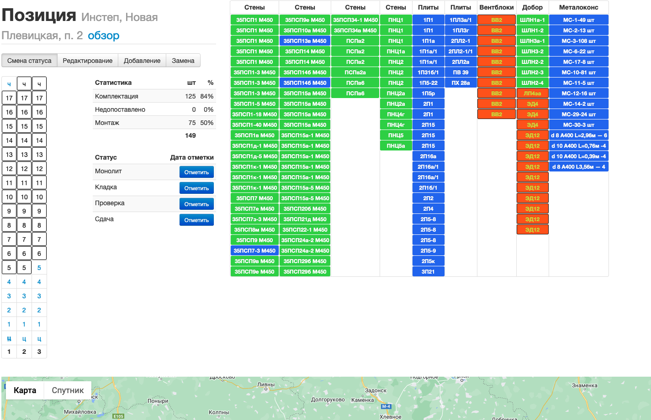Click the blue 35ПСП13в М450 wall cell
Viewport: 651px width, 420px height.
[x=305, y=41]
